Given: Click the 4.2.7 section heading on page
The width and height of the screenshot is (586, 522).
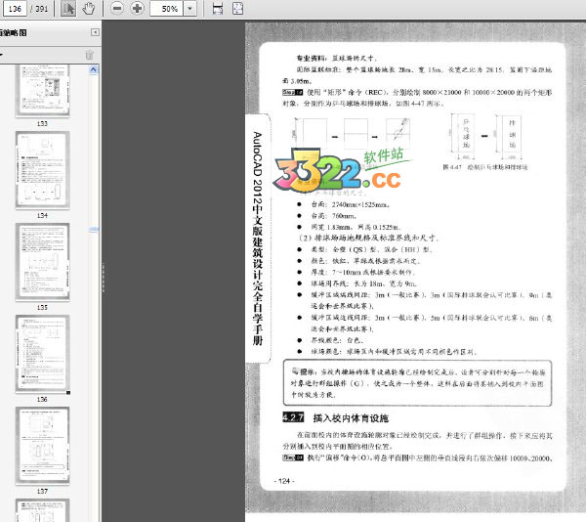Looking at the screenshot, I should point(336,417).
